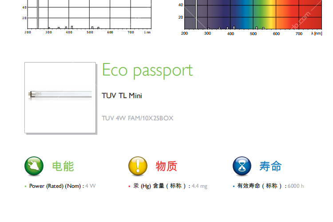Select the 'TUV 4W FAM/10X25BOX' text
333x222 pixels.
pos(137,118)
